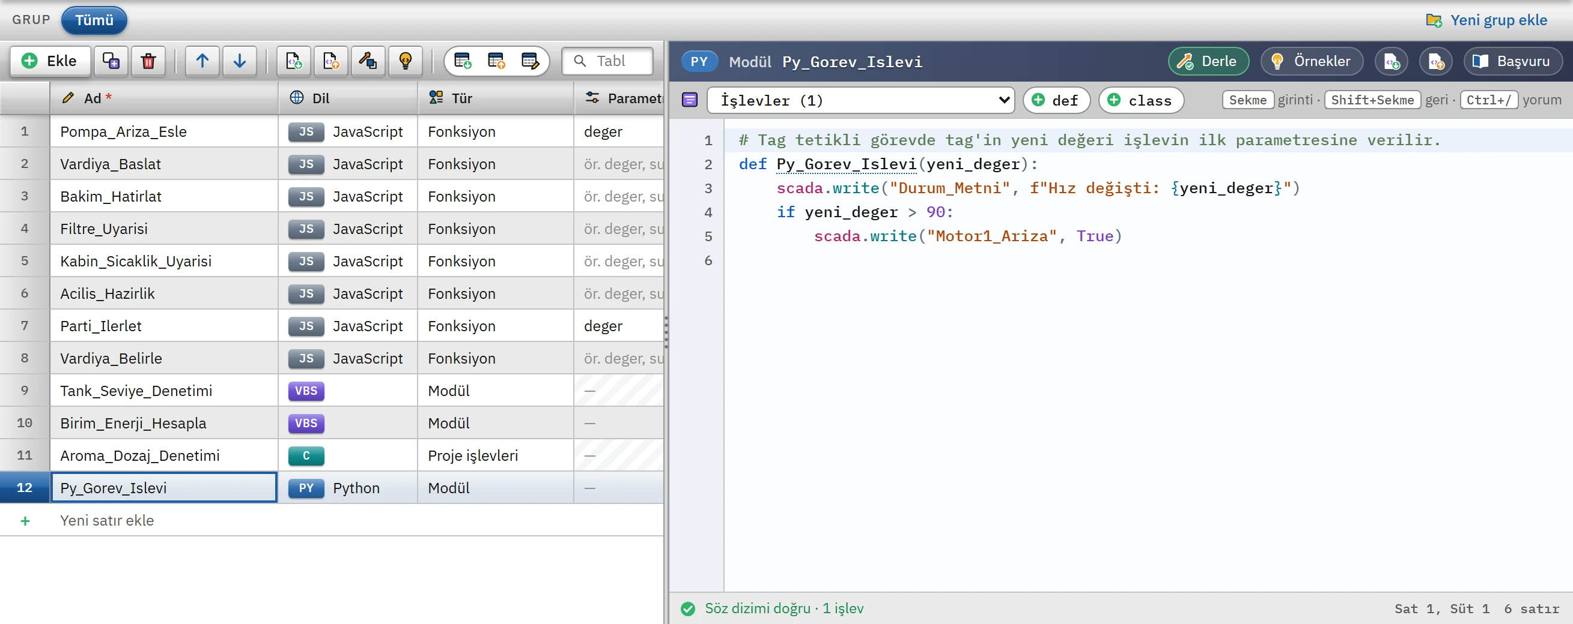Image resolution: width=1573 pixels, height=624 pixels.
Task: Click the table edit icon with pencil
Action: [x=530, y=61]
